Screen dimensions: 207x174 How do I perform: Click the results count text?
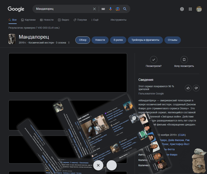point(34,28)
